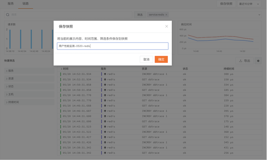Click redis icon in 14:38:31.342 GET row

(x=105, y=153)
